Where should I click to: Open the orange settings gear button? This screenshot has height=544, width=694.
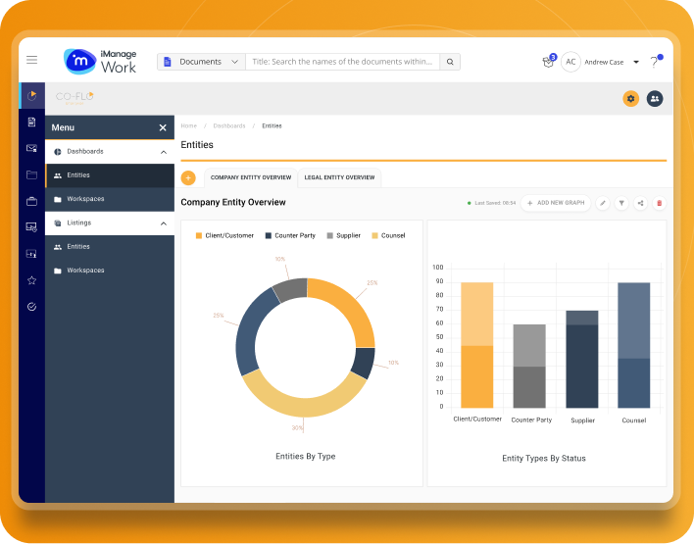(x=630, y=98)
